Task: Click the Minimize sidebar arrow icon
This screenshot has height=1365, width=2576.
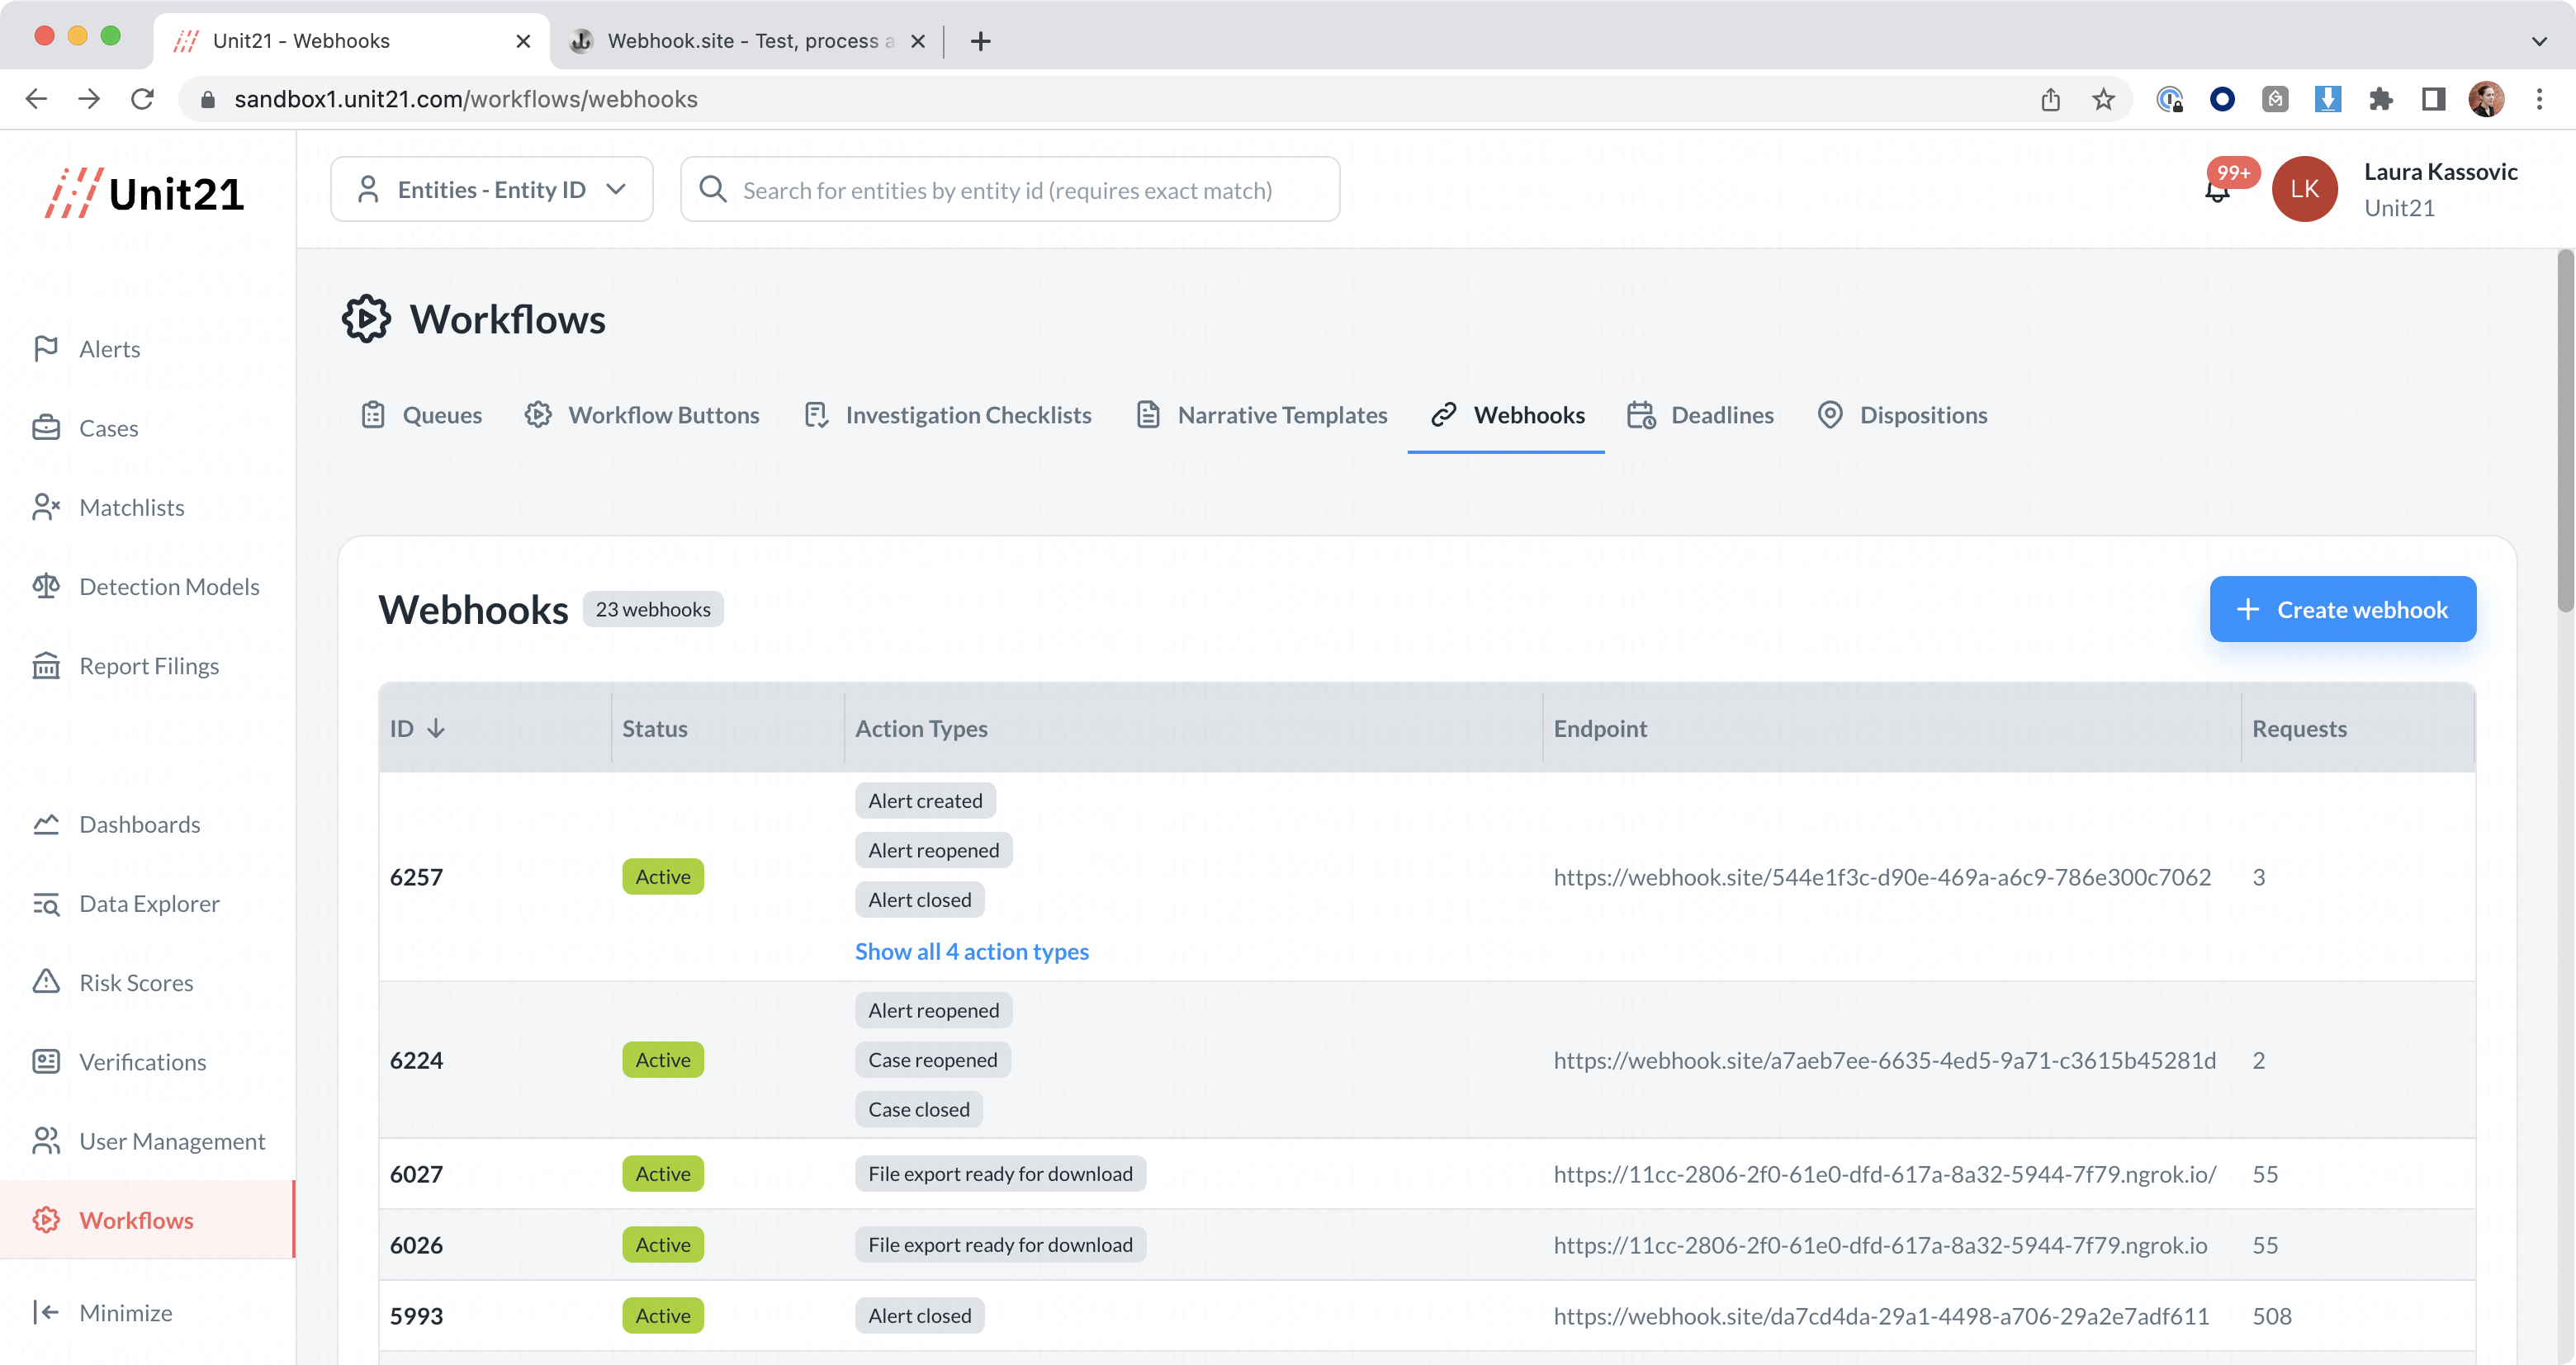Action: click(46, 1312)
